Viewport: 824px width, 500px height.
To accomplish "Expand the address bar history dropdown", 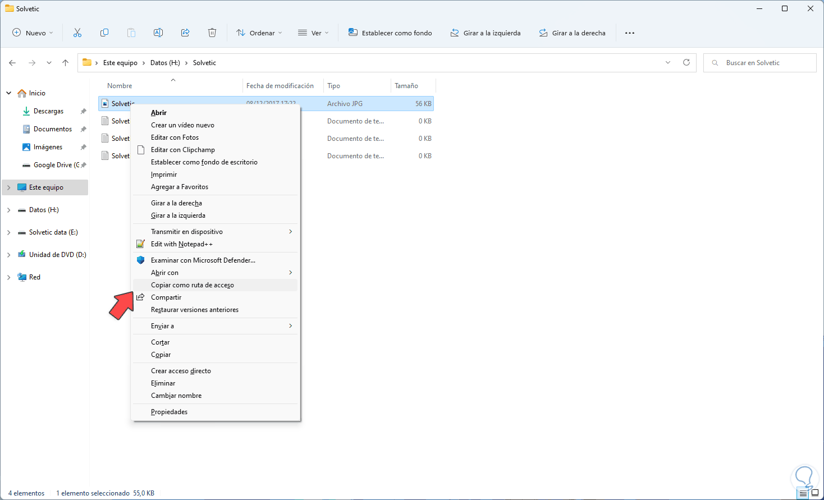I will coord(668,63).
